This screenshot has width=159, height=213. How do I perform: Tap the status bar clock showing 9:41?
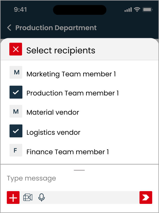click(20, 10)
